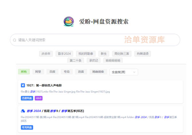Open result 1927：第一部自然人声电影
Image resolution: width=192 pixels, height=135 pixels.
click(44, 85)
